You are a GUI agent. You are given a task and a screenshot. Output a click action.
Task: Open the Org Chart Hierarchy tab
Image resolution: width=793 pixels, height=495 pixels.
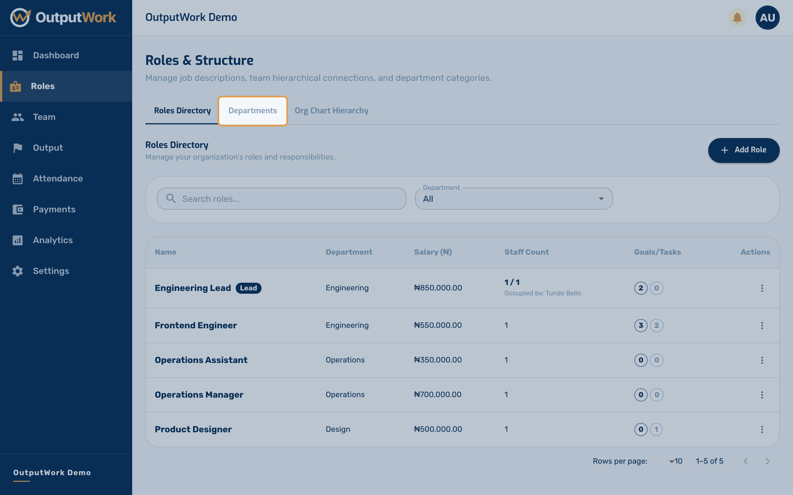click(331, 111)
